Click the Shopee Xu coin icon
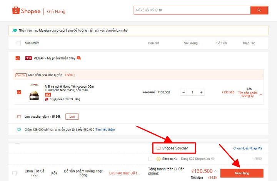Screen dimensions: 277x181 159,159
